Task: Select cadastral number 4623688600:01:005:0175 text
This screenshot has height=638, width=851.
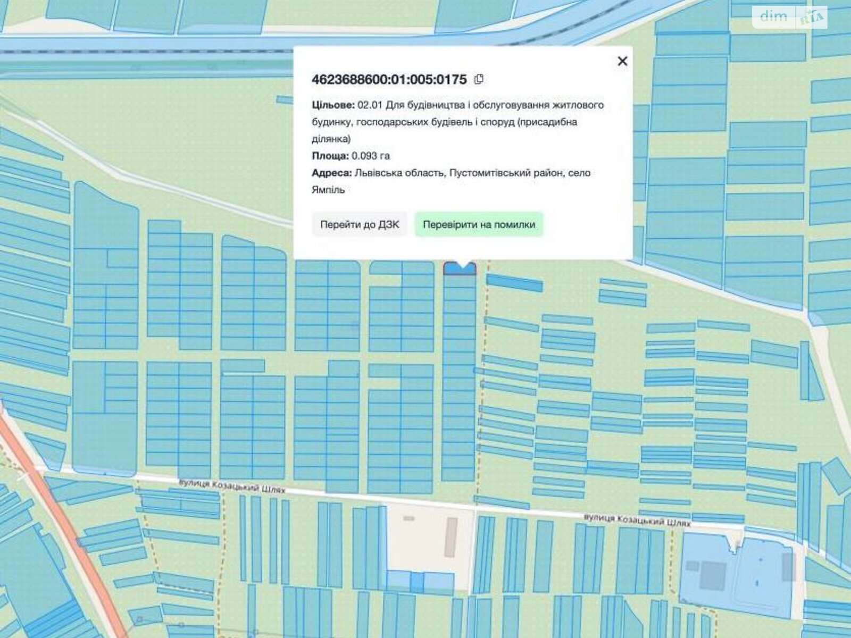Action: pyautogui.click(x=389, y=79)
